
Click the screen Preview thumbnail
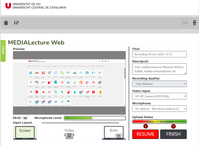click(69, 83)
